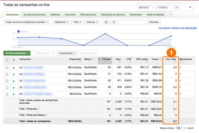Switch to Palavras-chave tab

(x=88, y=14)
